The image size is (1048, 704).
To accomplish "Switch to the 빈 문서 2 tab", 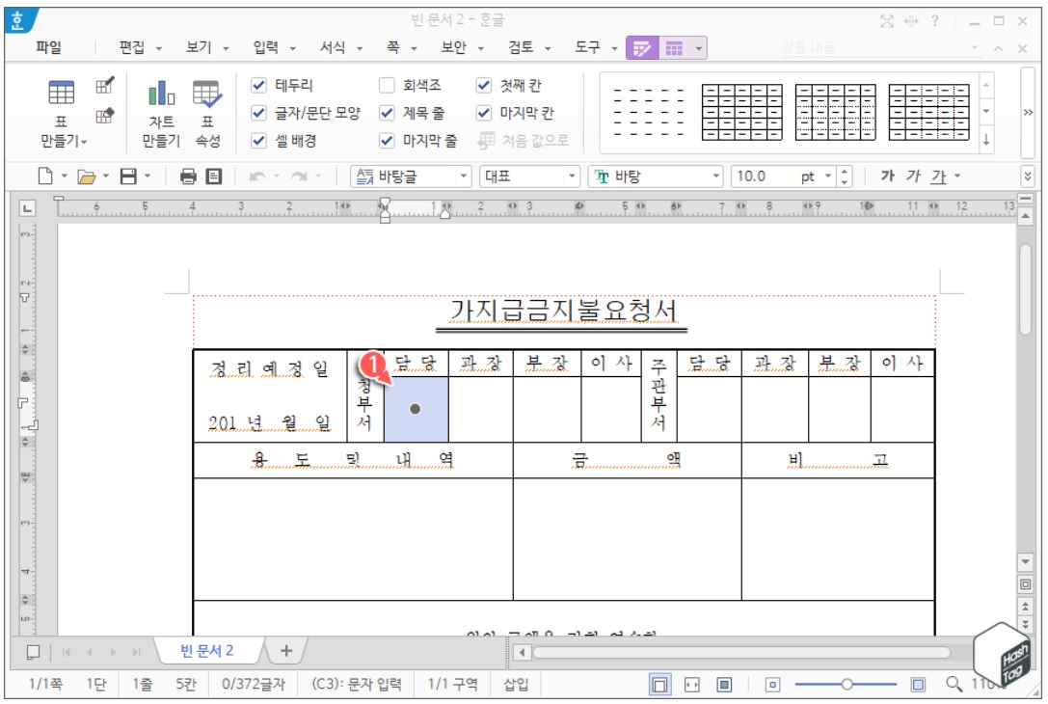I will click(206, 651).
